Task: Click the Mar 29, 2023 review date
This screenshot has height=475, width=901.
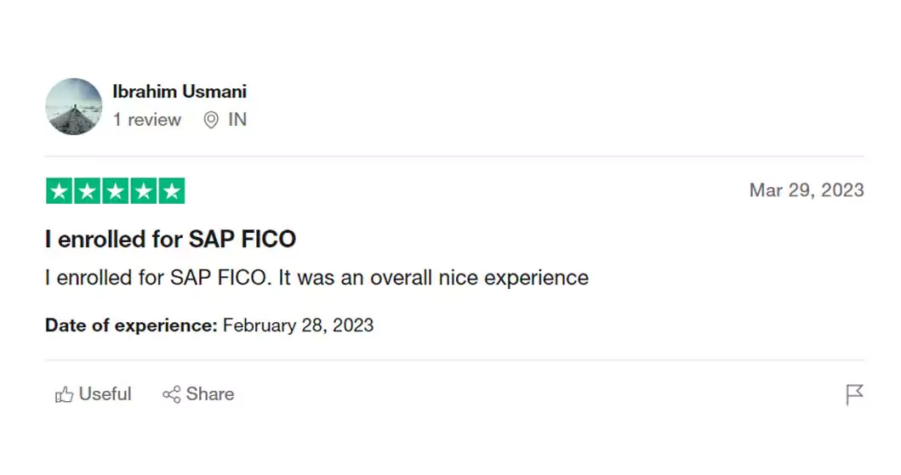Action: (x=806, y=190)
